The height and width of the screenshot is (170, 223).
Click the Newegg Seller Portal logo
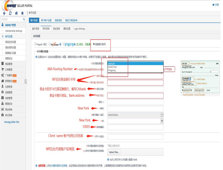[x=17, y=5]
